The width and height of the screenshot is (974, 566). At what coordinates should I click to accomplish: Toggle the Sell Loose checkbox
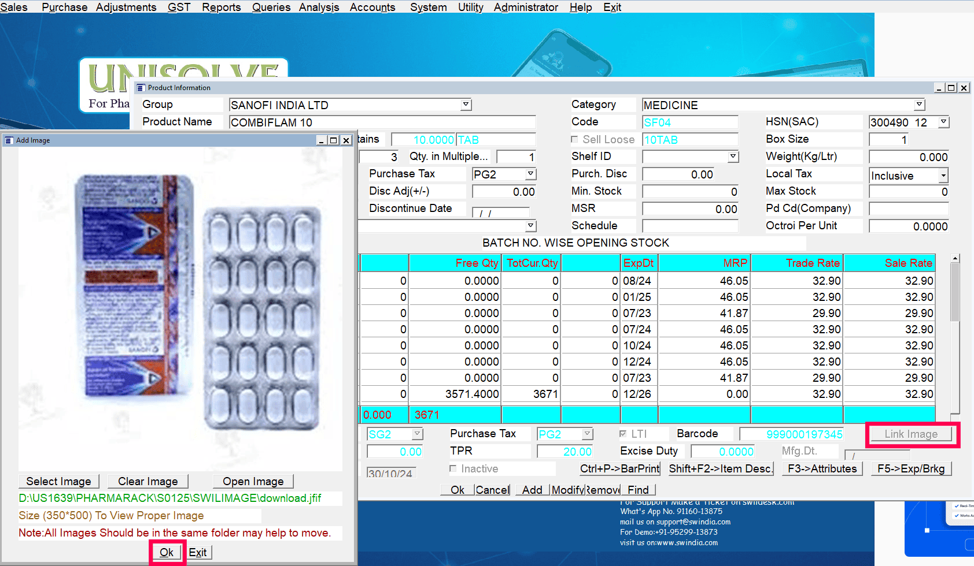point(574,139)
